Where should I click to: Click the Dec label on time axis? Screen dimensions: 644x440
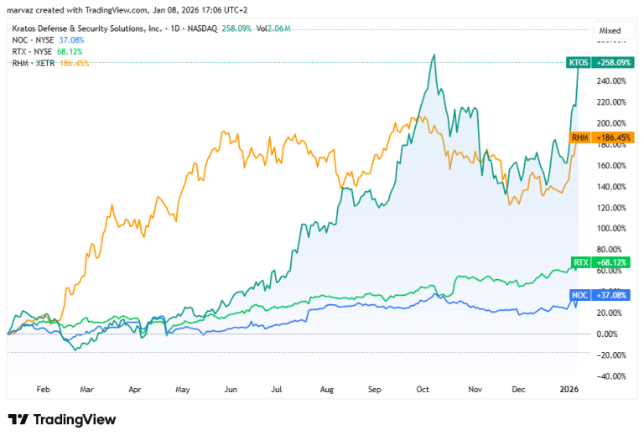pyautogui.click(x=518, y=389)
